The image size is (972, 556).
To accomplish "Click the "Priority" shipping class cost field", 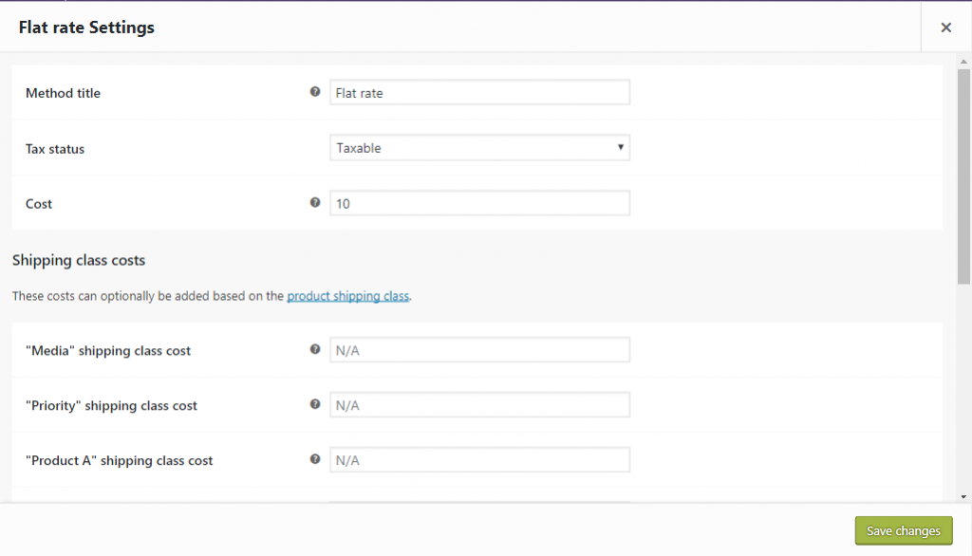I will pyautogui.click(x=479, y=404).
